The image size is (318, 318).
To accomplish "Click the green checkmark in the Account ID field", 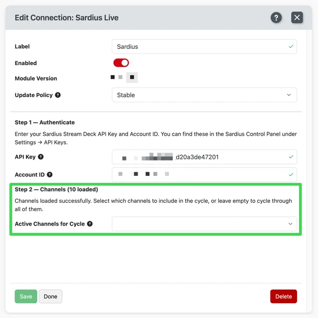I will pos(291,174).
